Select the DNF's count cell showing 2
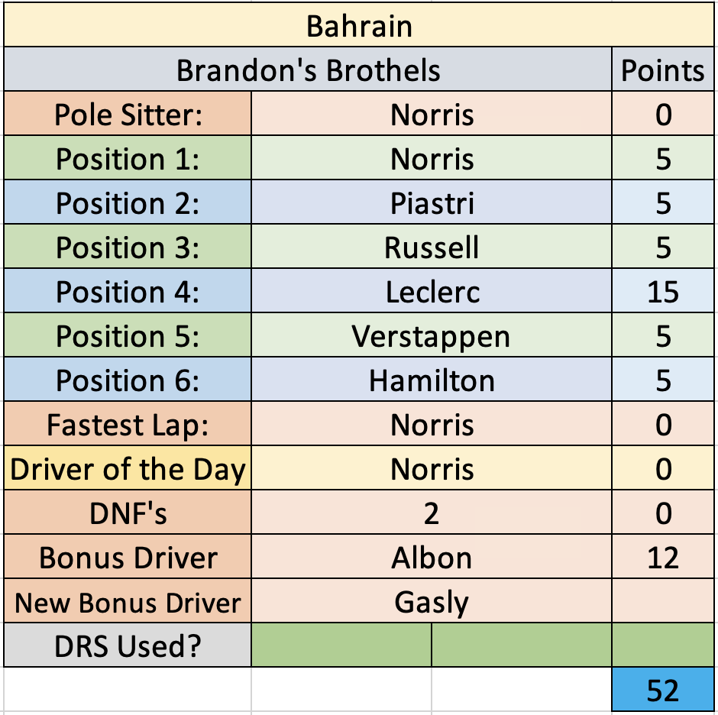 pos(432,513)
